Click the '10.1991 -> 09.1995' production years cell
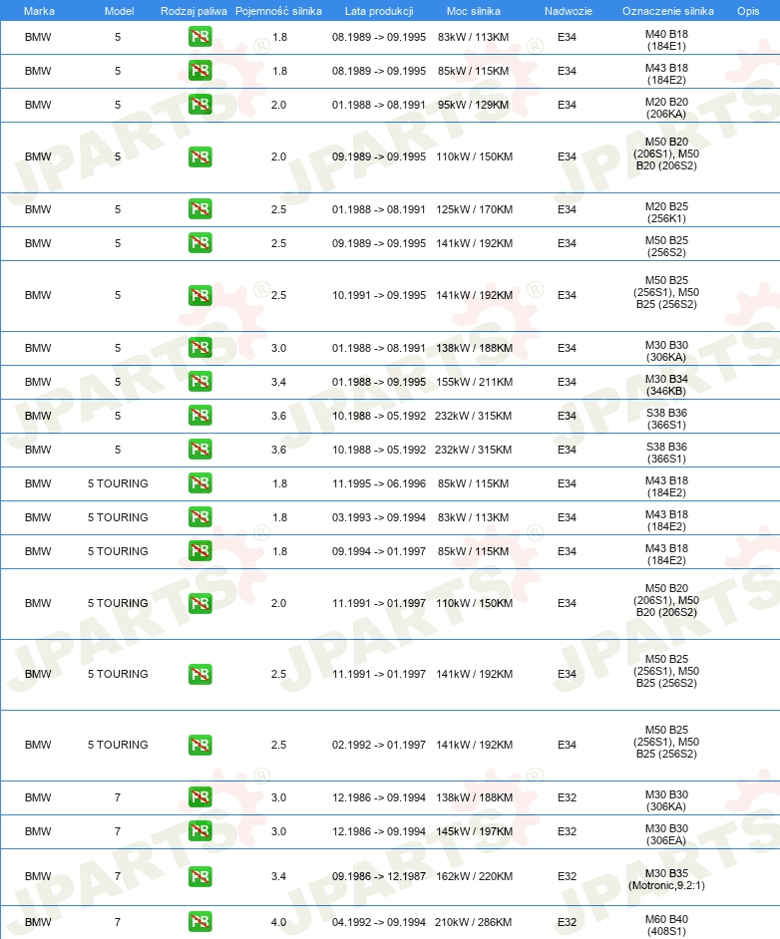The image size is (780, 939). (x=379, y=295)
